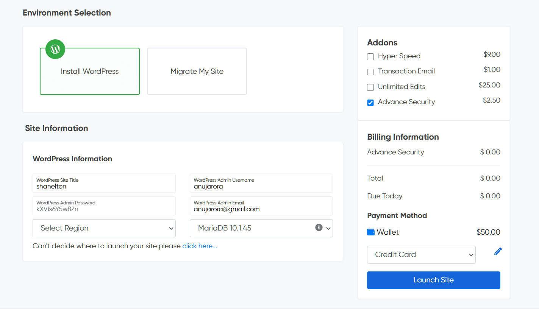Select the Install WordPress option
Image resolution: width=539 pixels, height=310 pixels.
pos(89,71)
